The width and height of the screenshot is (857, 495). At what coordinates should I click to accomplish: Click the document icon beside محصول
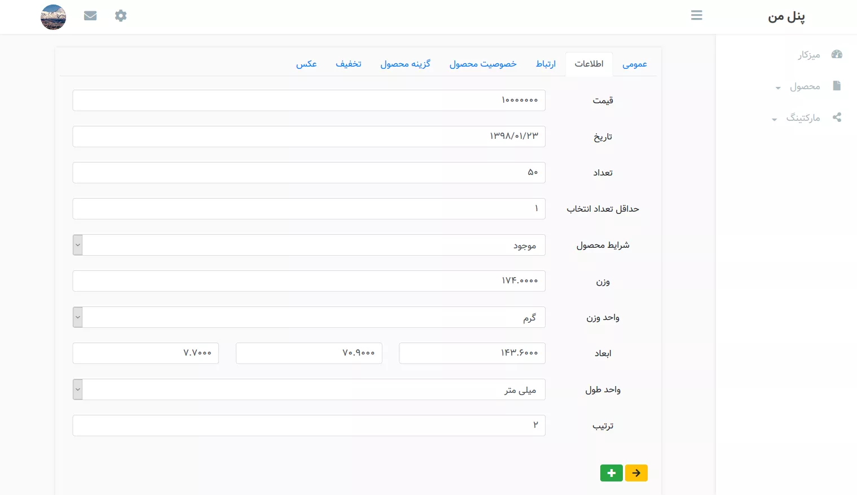click(x=837, y=86)
